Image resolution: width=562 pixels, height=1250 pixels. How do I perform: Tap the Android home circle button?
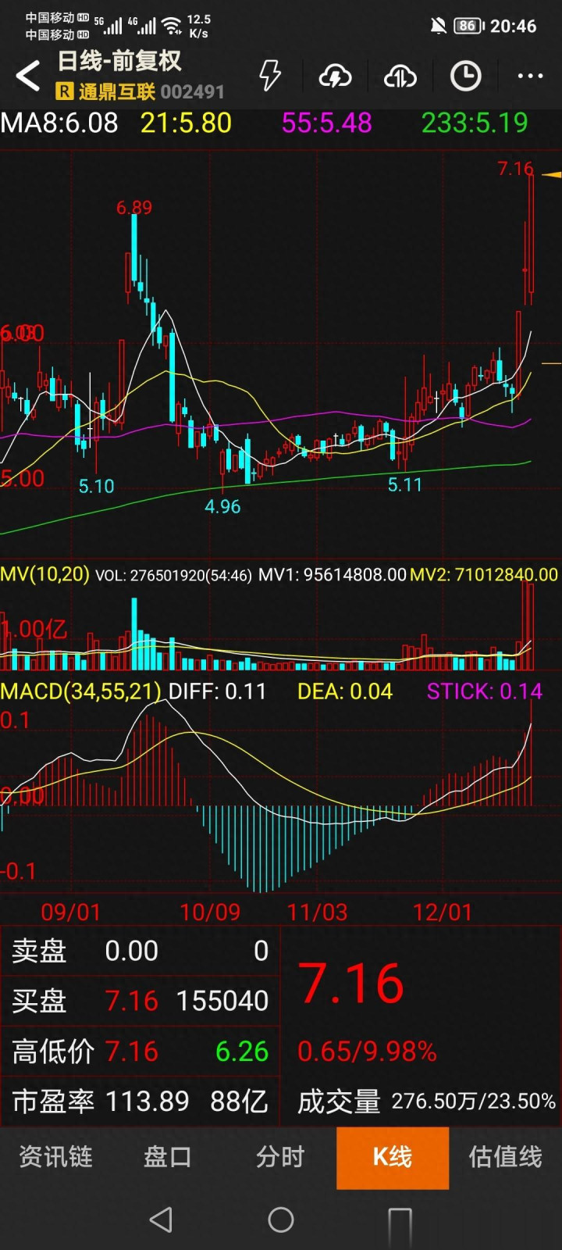coord(281,1220)
